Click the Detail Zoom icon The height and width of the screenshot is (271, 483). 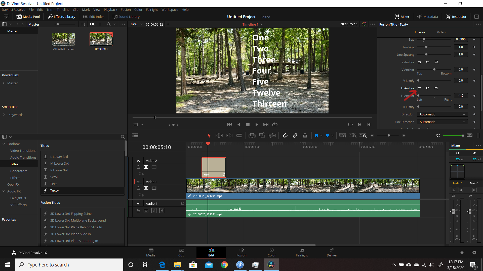(x=353, y=135)
